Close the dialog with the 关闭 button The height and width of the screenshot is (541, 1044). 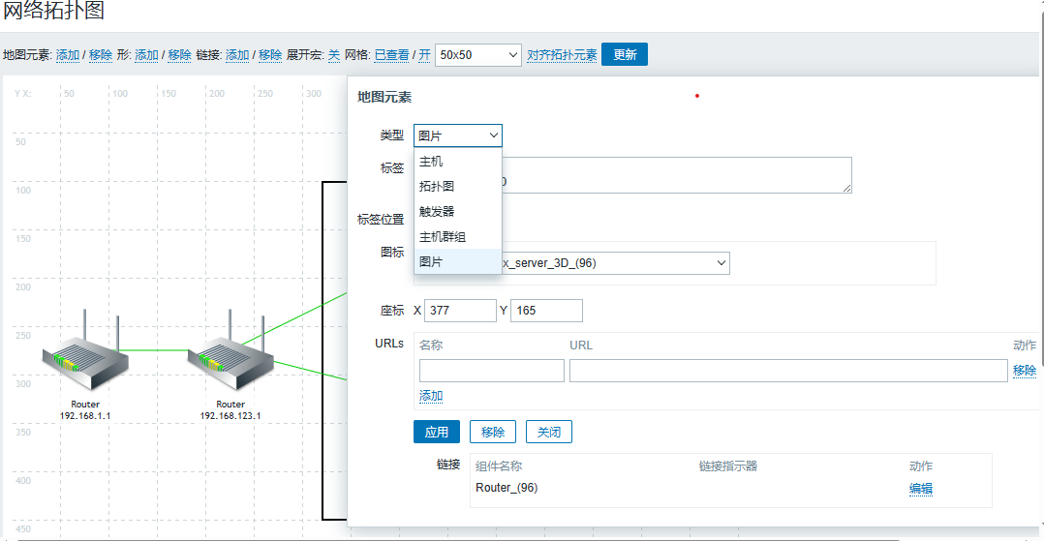pyautogui.click(x=548, y=432)
